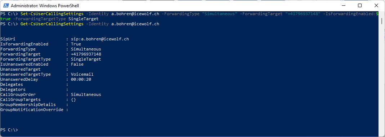Click the Administrator: Windows PowerShell title text
The width and height of the screenshot is (385, 137).
tap(45, 5)
